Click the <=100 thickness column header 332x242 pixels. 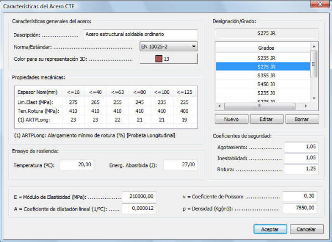tap(162, 92)
